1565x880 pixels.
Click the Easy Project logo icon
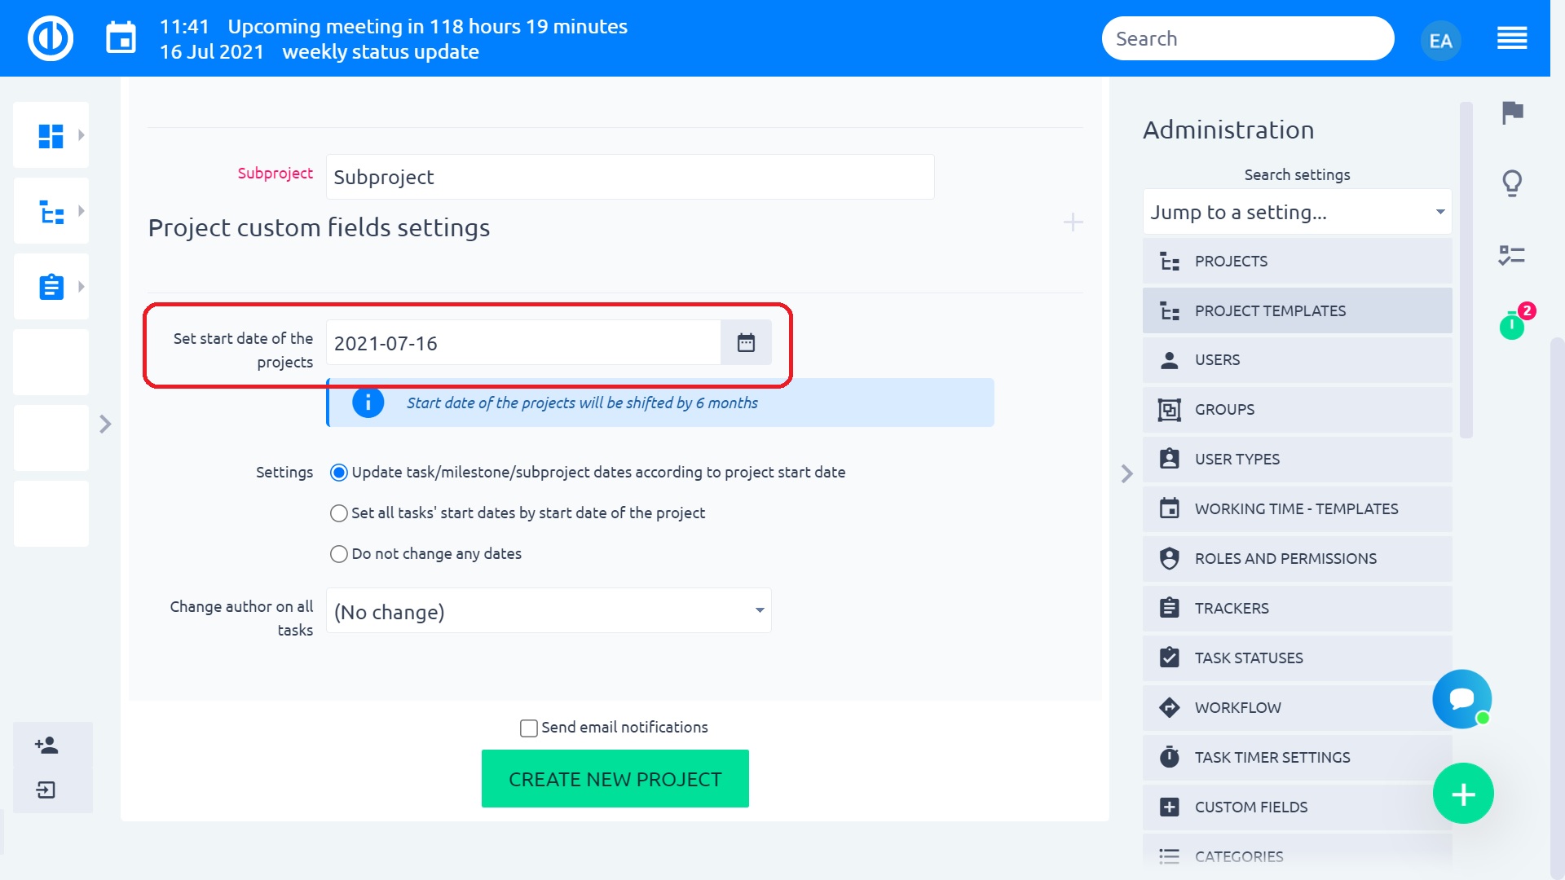tap(51, 38)
